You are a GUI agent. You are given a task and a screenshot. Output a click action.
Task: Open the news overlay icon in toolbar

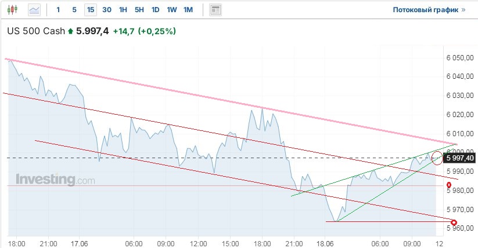coord(215,10)
